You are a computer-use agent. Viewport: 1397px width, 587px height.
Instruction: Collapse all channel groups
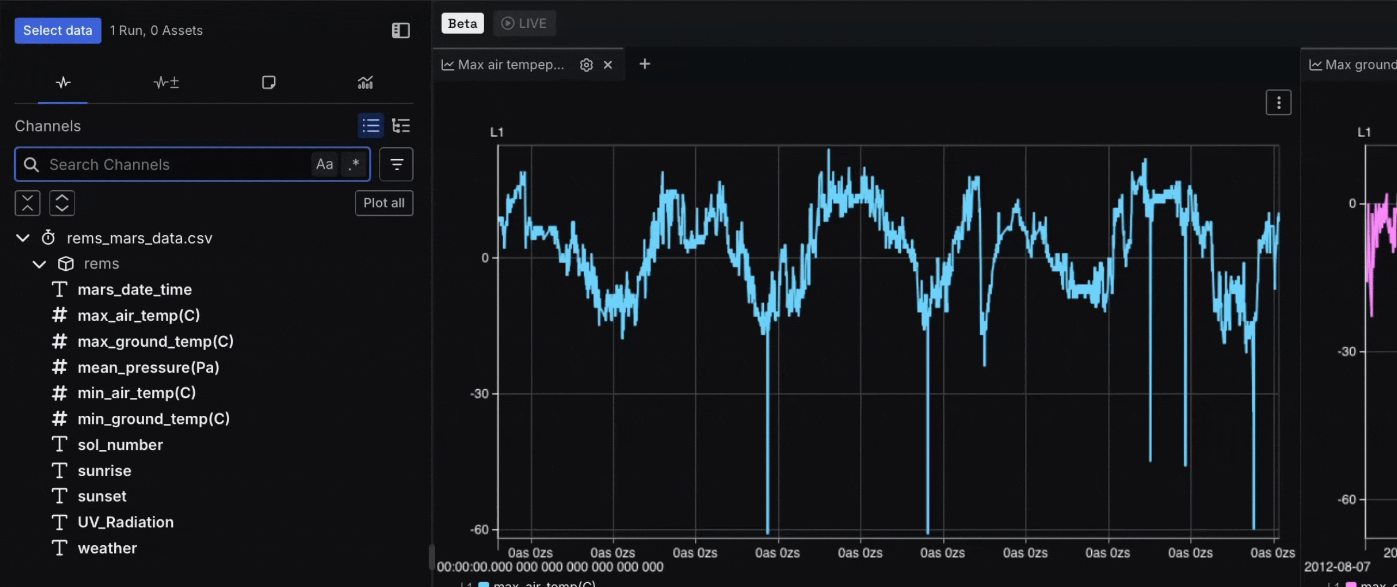click(x=27, y=203)
